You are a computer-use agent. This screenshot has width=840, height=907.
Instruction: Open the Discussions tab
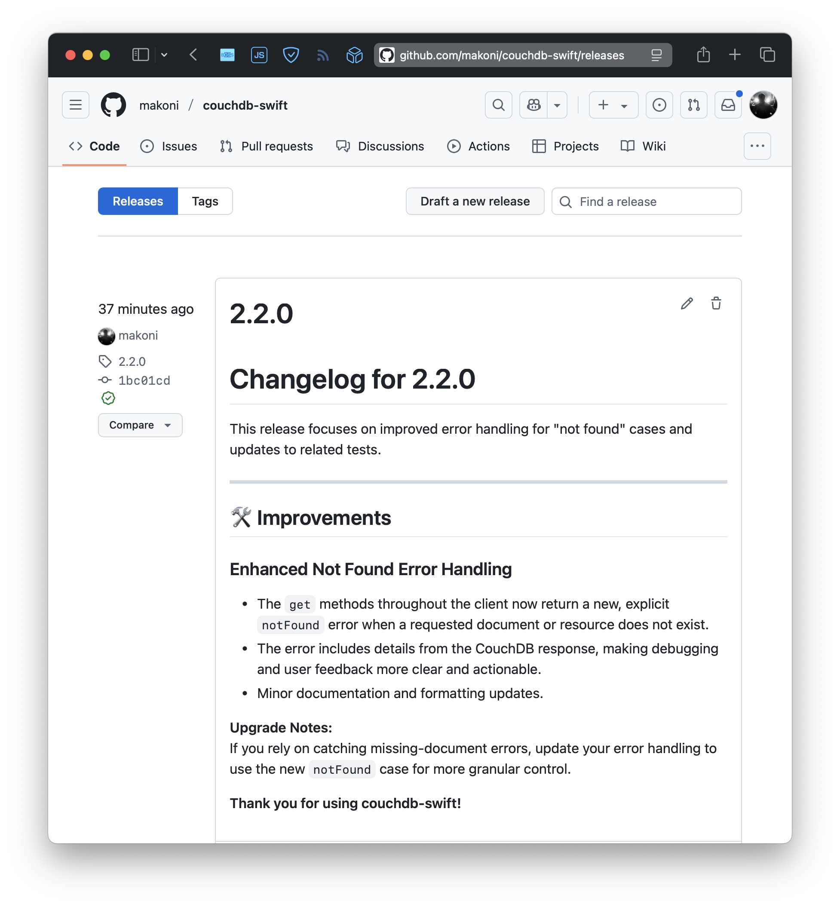tap(380, 146)
